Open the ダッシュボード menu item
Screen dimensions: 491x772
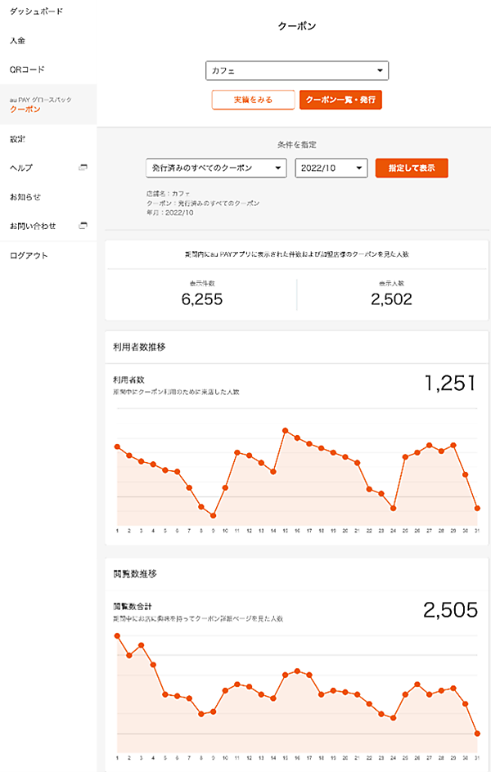coord(37,11)
